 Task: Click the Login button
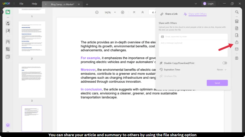coord(208,4)
